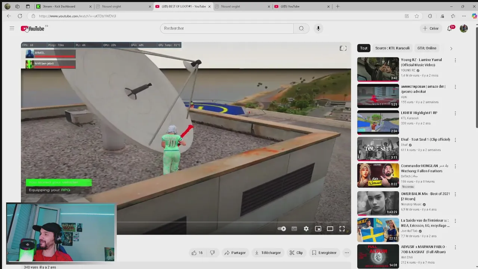Open more actions three-dot menu below video
This screenshot has height=269, width=478.
coord(347,253)
